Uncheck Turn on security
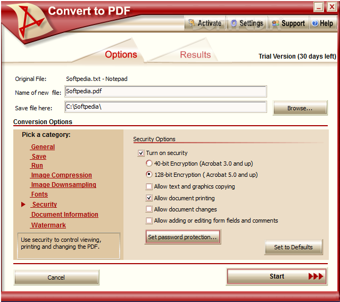Image resolution: width=340 pixels, height=302 pixels. [x=140, y=153]
